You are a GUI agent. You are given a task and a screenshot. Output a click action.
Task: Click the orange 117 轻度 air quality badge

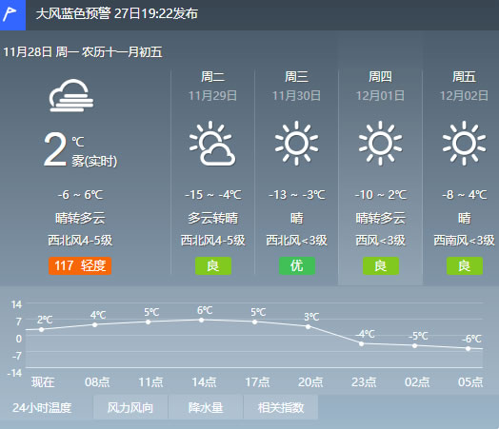[x=80, y=265]
